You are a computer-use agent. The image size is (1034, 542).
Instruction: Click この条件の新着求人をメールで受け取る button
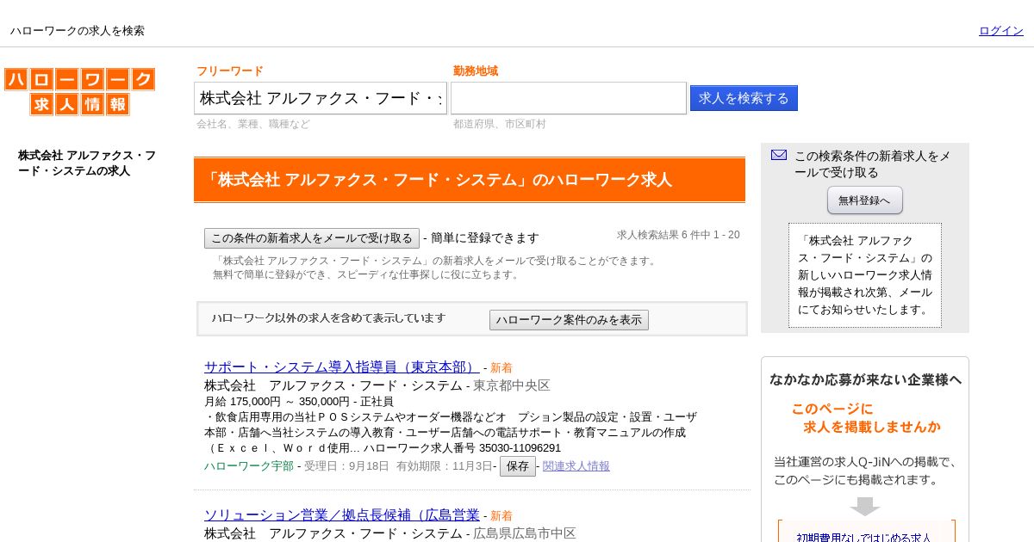[312, 238]
